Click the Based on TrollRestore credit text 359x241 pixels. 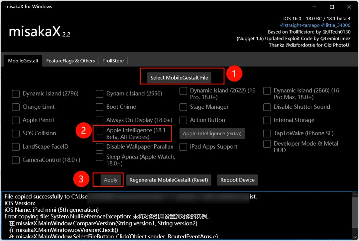pos(309,32)
